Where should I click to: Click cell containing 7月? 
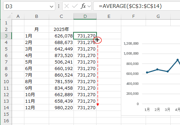[x=36, y=75]
